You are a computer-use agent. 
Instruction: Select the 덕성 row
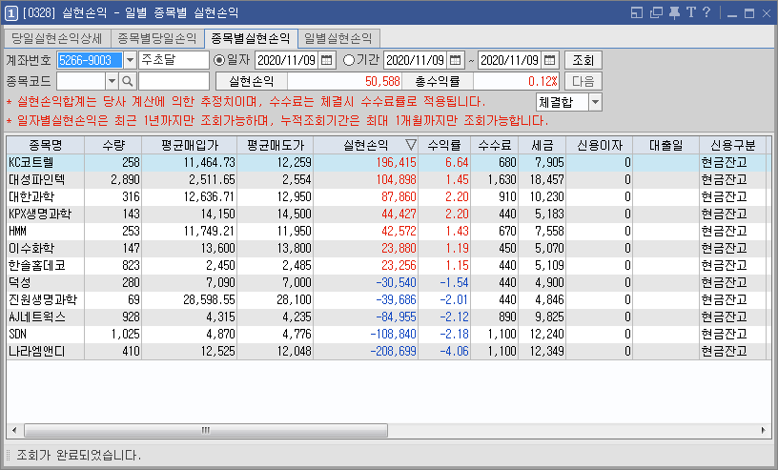389,282
